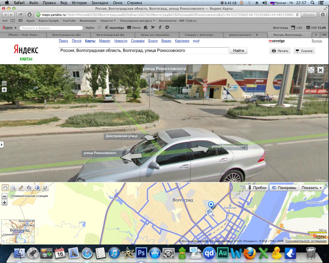The height and width of the screenshot is (263, 329).
Task: Expand the left side panel arrow
Action: coord(2,145)
